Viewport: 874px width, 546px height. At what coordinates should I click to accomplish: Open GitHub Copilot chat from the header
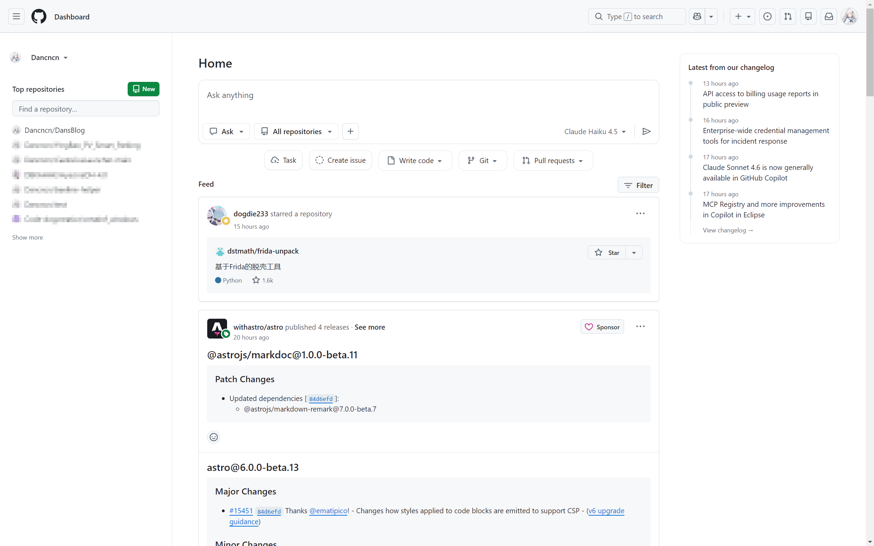(696, 16)
